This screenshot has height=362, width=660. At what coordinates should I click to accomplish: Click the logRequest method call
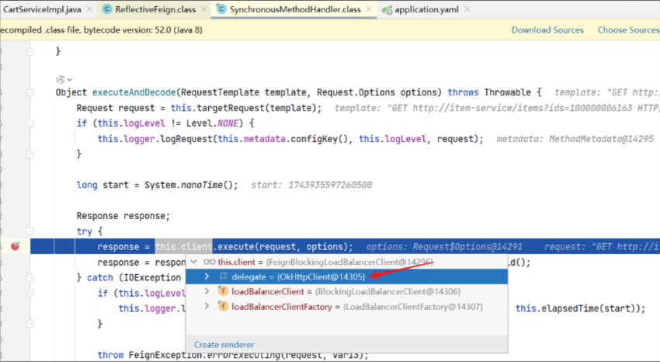click(x=186, y=139)
